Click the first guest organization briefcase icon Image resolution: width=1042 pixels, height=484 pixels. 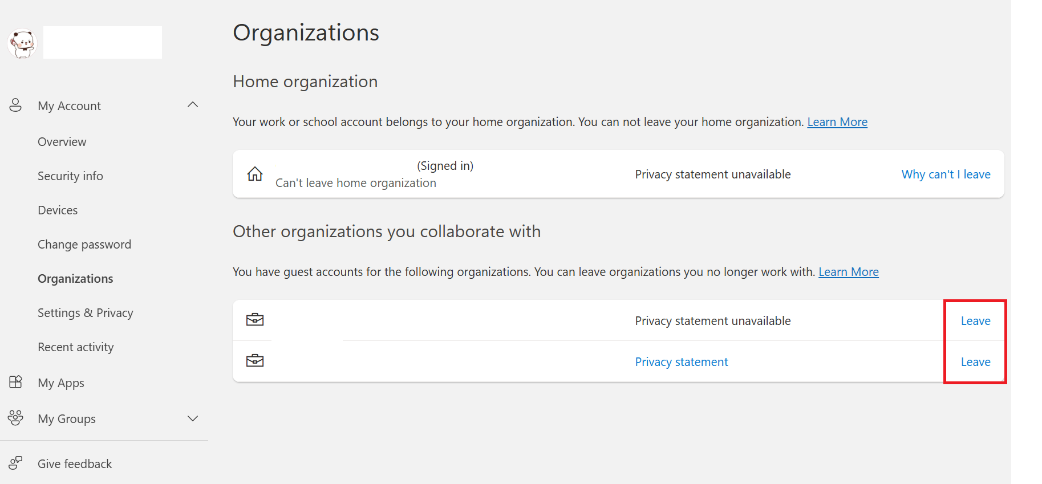255,320
